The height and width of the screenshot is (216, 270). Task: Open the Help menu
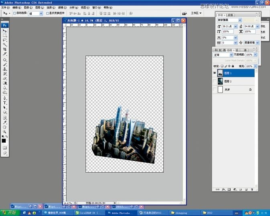[x=108, y=8]
